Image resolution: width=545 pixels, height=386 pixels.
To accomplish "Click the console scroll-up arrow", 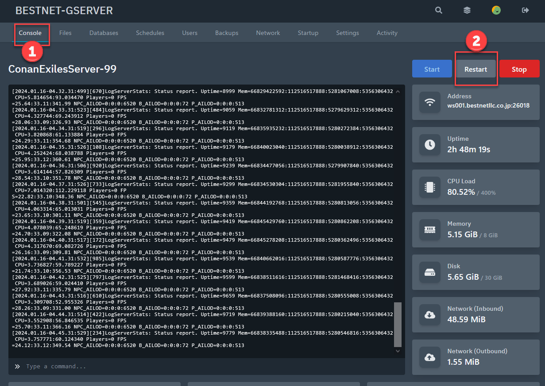I will (398, 92).
